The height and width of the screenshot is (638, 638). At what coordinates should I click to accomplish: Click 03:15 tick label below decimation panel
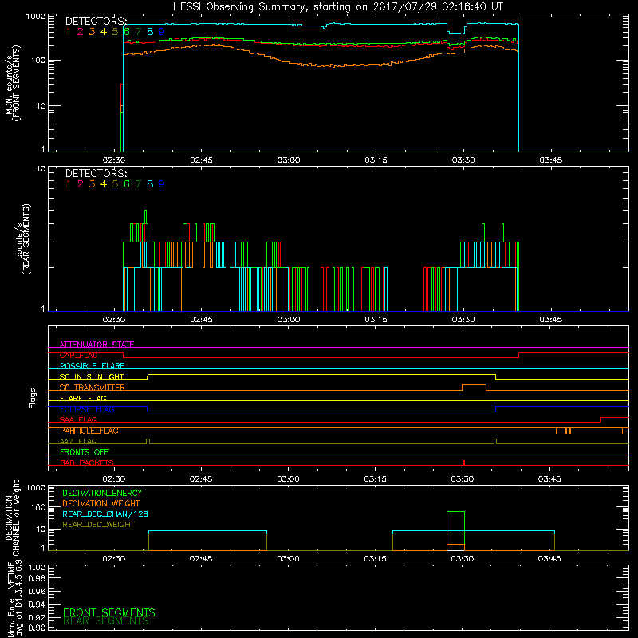click(x=375, y=559)
